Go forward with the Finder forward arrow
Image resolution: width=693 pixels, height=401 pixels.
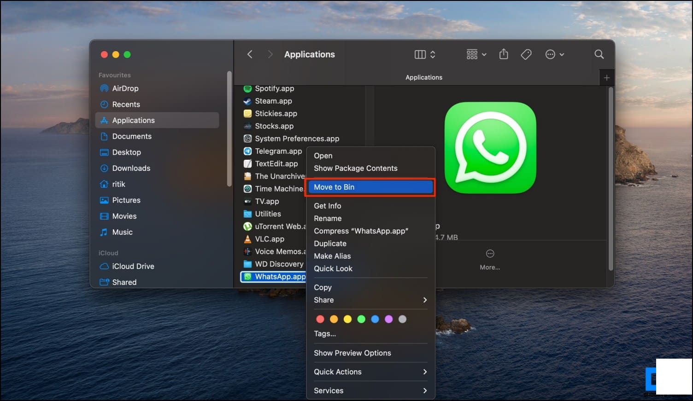(270, 54)
